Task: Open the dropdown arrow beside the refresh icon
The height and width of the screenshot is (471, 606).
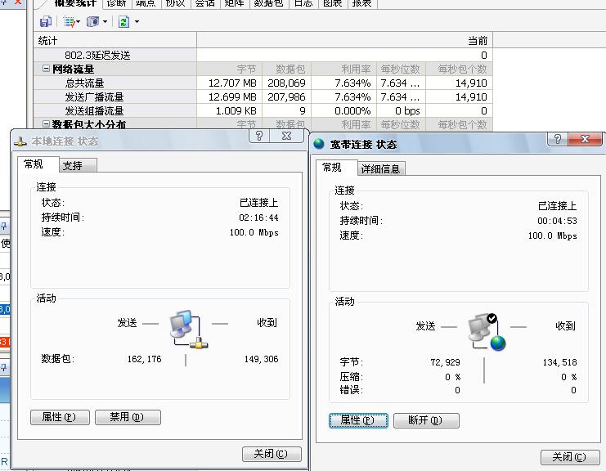Action: 137,22
